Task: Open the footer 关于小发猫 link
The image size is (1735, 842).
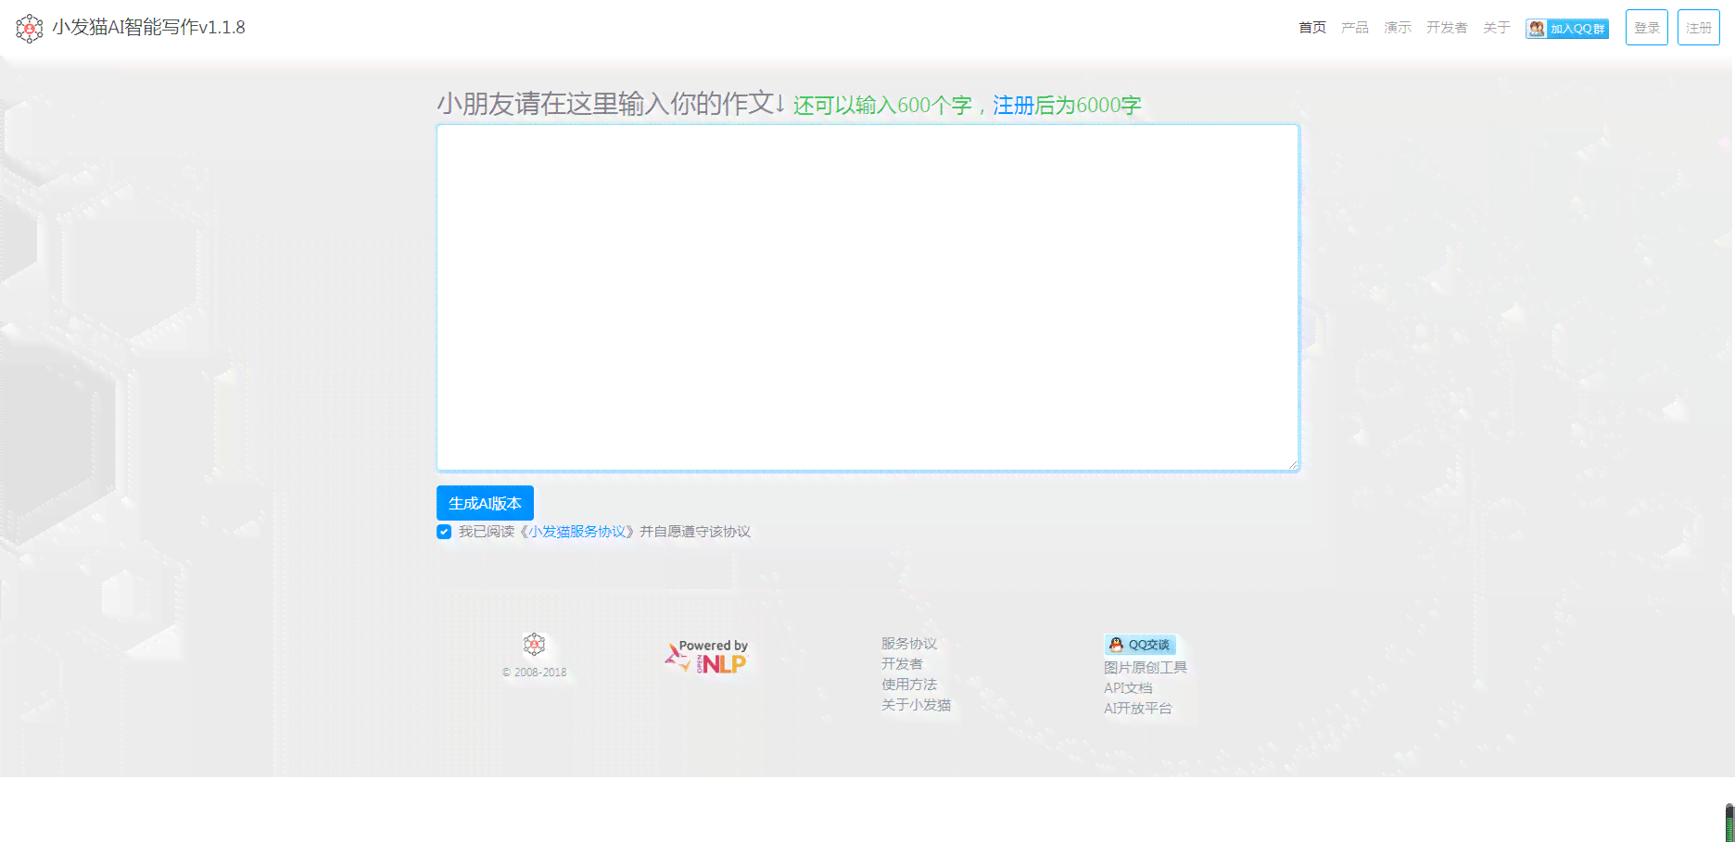Action: 916,705
